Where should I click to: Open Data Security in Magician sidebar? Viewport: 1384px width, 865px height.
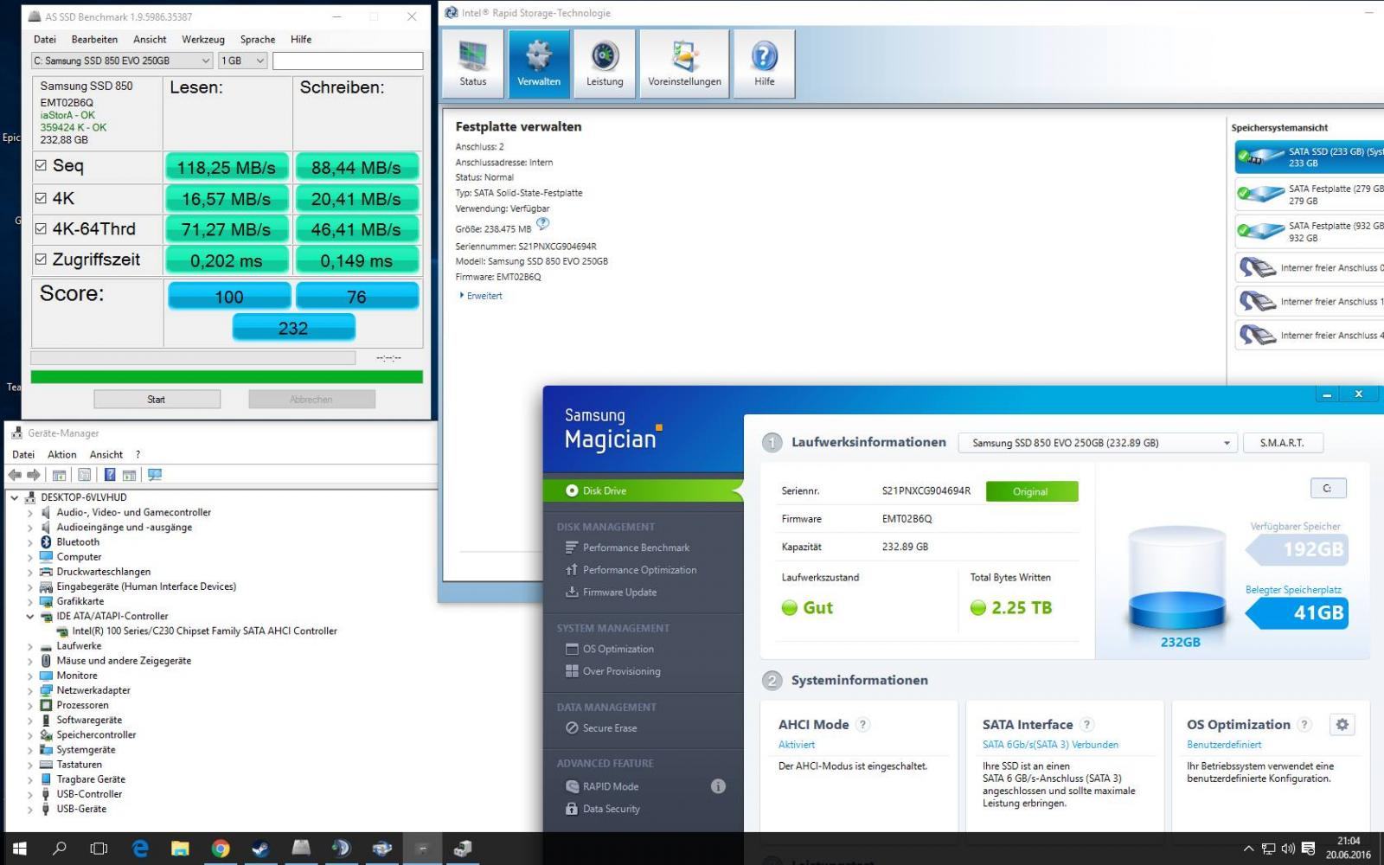pos(603,809)
